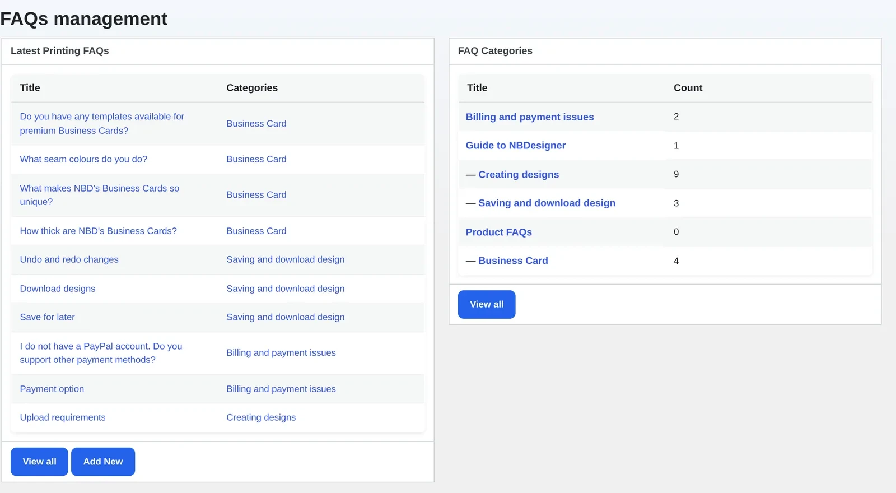Screen dimensions: 896x493
Task: Open the PayPal account payment methods FAQ
Action: (101, 353)
